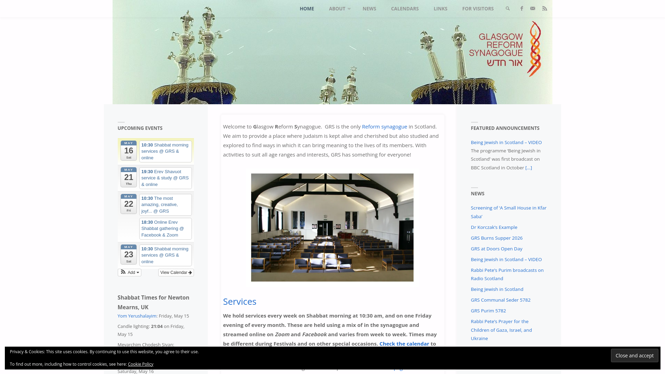The width and height of the screenshot is (665, 374).
Task: Open 'Being Jewish in Scotland' news link
Action: (497, 289)
